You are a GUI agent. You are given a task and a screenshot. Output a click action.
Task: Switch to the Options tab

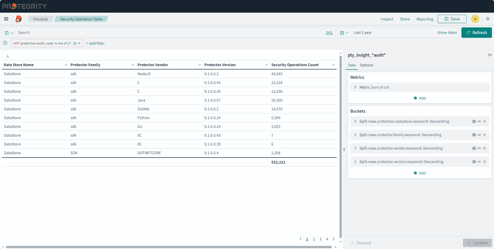point(366,65)
